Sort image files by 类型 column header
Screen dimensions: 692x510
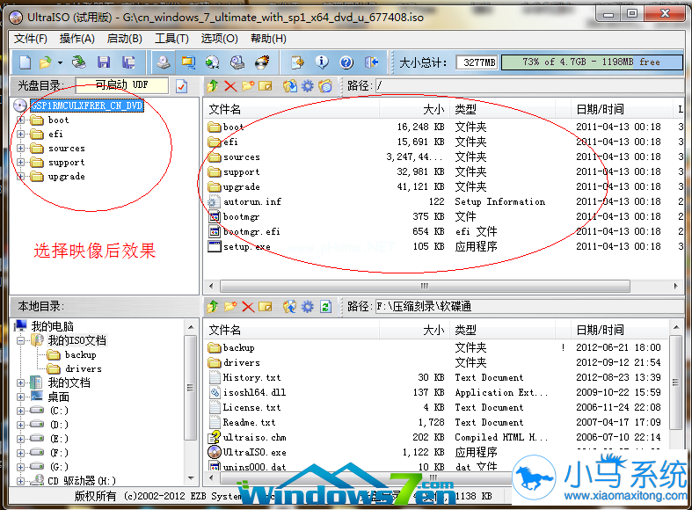pos(503,109)
